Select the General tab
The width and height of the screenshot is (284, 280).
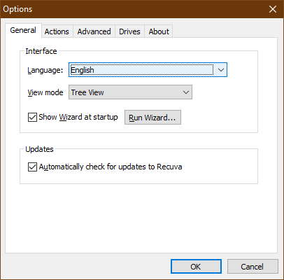(x=23, y=30)
